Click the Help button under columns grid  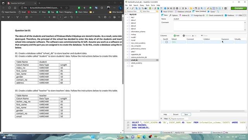point(165,114)
